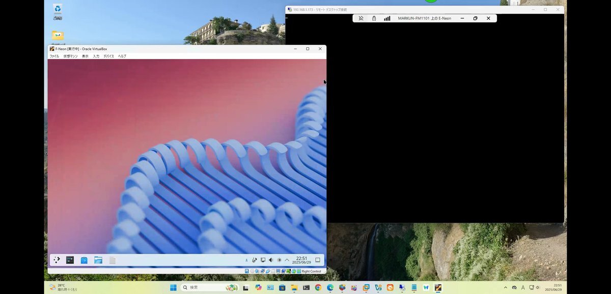Screen dimensions: 611x294
Task: Click the cloud sync icon in Windows tray
Action: coord(514,287)
